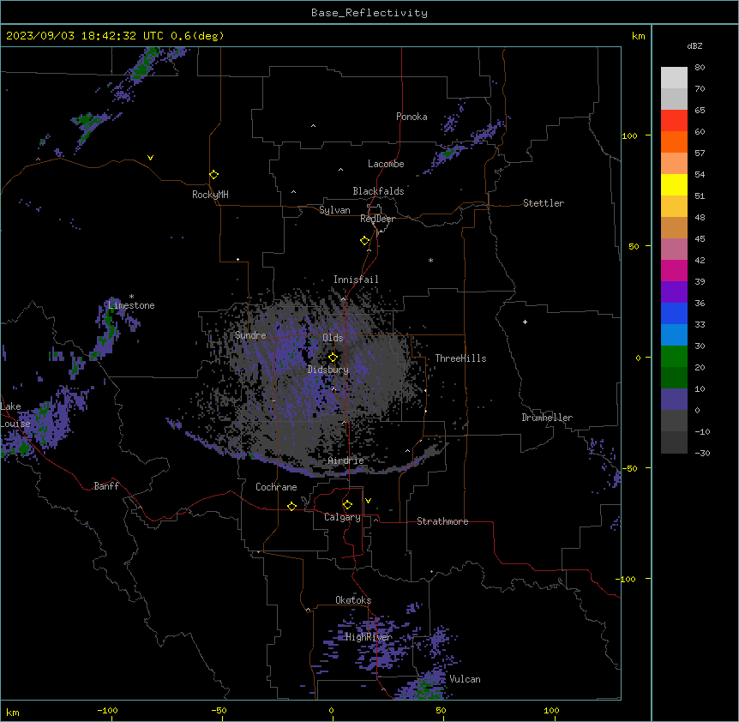Click the Base_Reflectivity title
The image size is (739, 722).
point(369,13)
